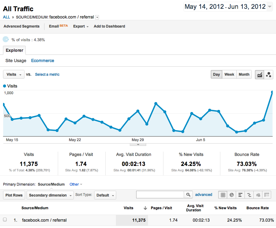Click the advanced filter link
Image resolution: width=276 pixels, height=228 pixels.
203,195
